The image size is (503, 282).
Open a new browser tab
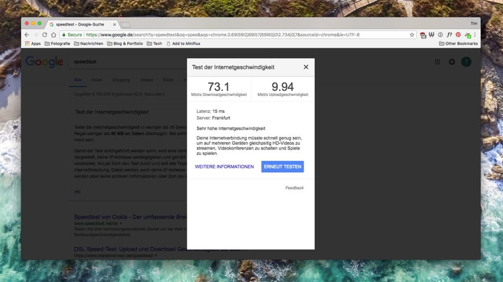[x=125, y=25]
